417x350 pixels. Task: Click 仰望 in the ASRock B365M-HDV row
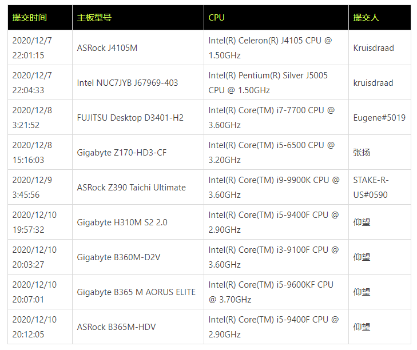tap(380, 327)
